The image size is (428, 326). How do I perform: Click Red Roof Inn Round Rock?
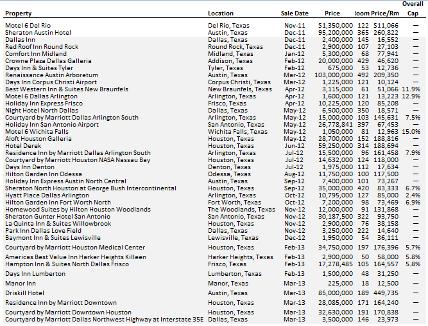(x=42, y=47)
